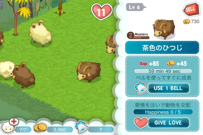Click the GIVE LOVE button
The image size is (203, 135).
[x=169, y=123]
